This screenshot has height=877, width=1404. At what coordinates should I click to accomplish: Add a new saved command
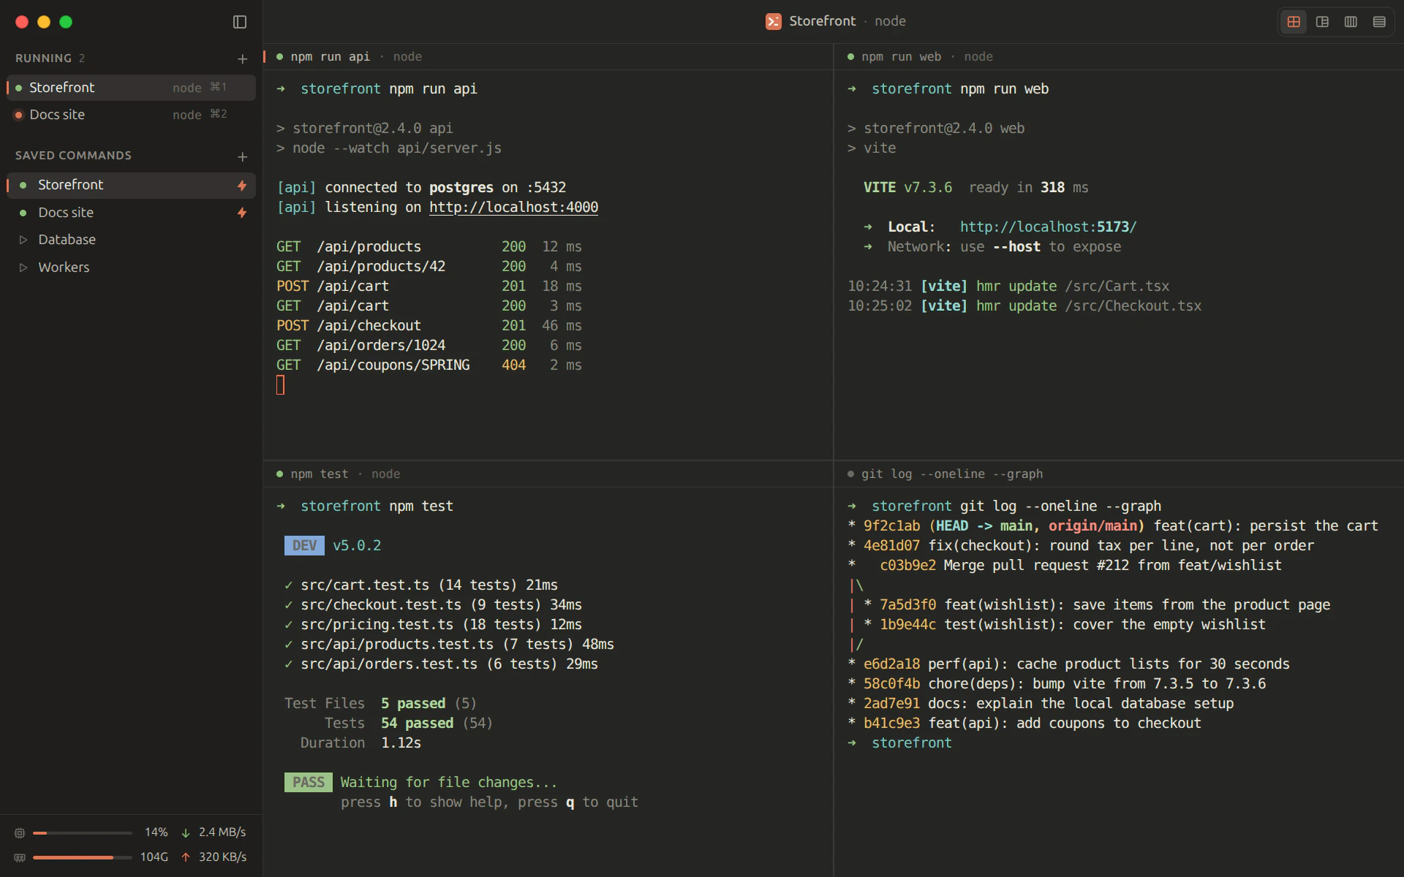pyautogui.click(x=243, y=156)
